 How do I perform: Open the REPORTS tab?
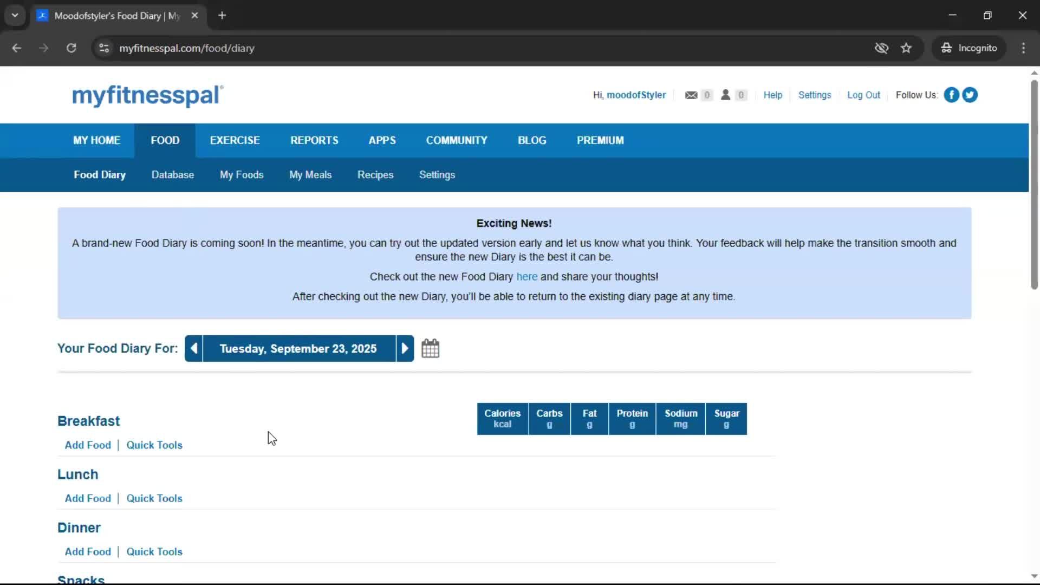[x=314, y=140]
